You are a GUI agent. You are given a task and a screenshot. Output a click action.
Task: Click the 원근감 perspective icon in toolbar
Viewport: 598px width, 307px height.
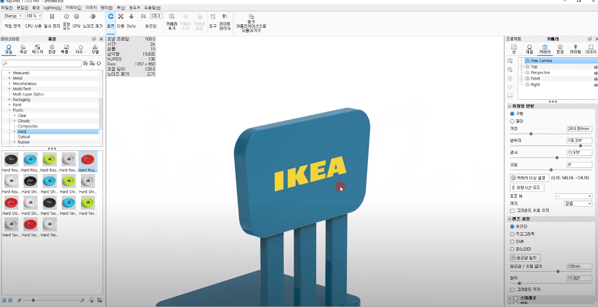click(144, 16)
